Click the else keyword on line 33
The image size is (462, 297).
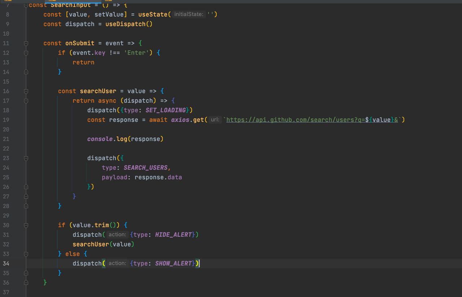click(x=73, y=254)
